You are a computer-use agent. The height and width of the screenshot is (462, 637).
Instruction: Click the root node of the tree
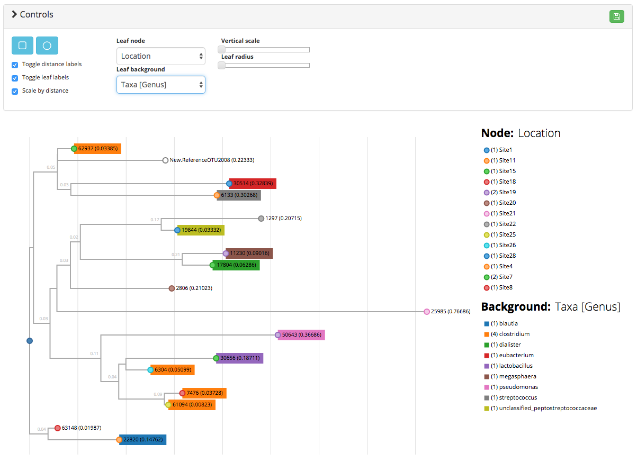click(x=30, y=341)
